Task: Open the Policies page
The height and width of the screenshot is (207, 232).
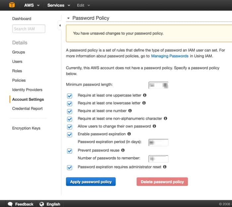Action: point(19,80)
